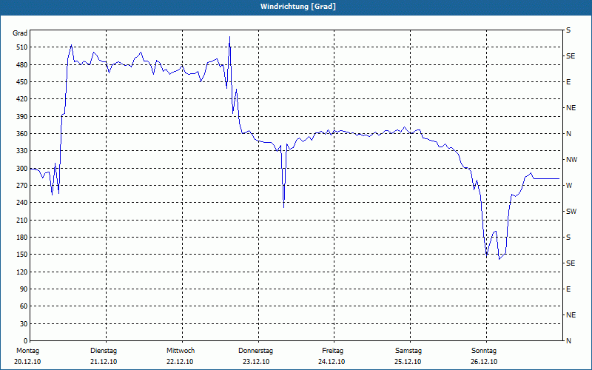Select the 60 degree axis label
The width and height of the screenshot is (592, 370).
coord(23,306)
